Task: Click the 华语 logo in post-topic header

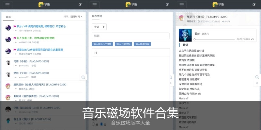Action: (131, 5)
